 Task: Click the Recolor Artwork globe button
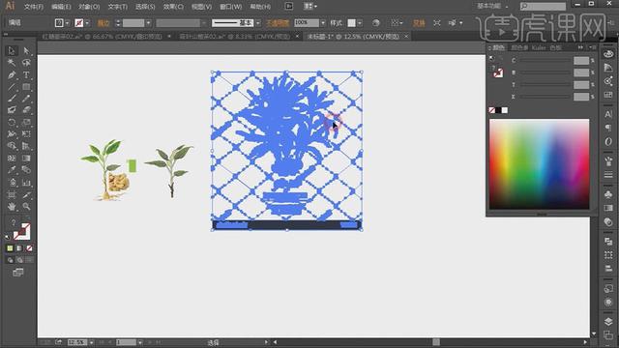pos(376,23)
